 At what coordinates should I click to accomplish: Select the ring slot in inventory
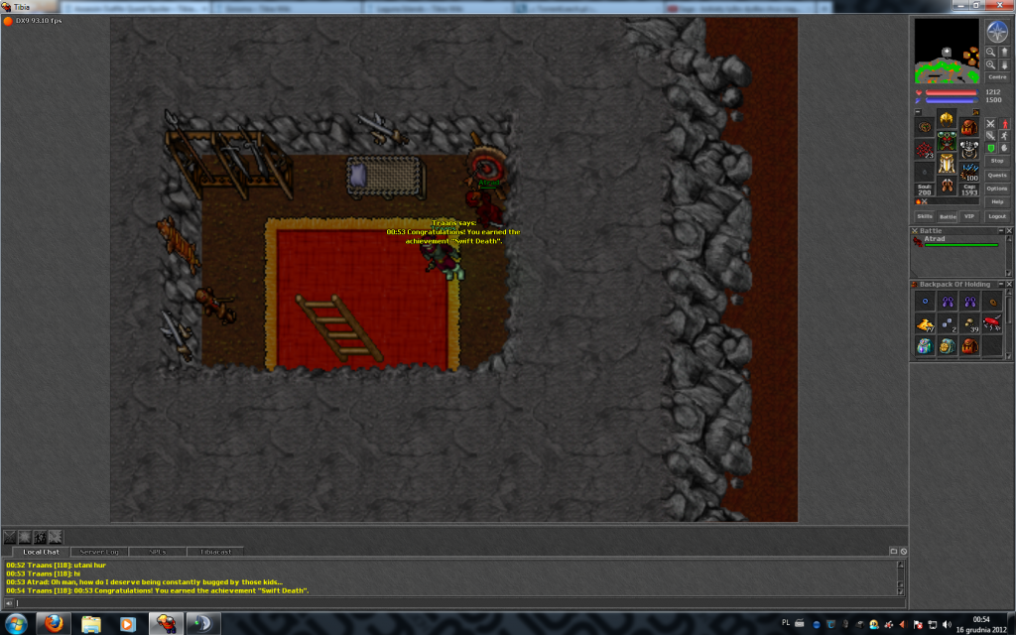tap(925, 172)
